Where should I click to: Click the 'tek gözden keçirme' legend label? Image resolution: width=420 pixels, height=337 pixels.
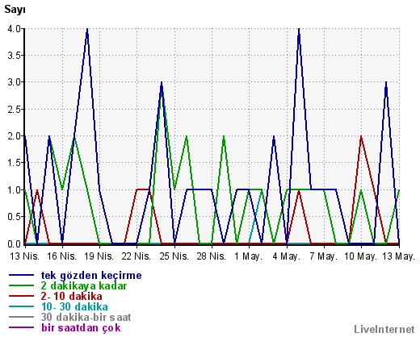pyautogui.click(x=91, y=276)
